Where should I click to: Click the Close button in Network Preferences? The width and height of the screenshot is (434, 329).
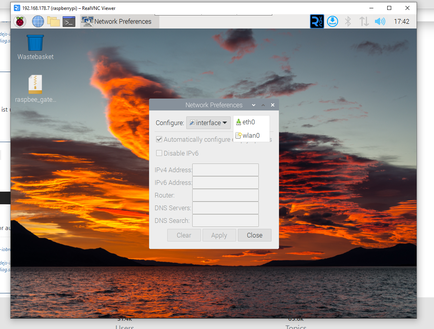click(x=254, y=235)
